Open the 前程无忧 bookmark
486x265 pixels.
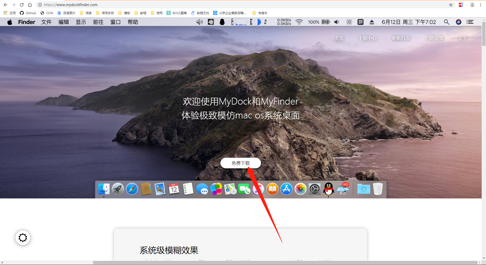click(200, 13)
